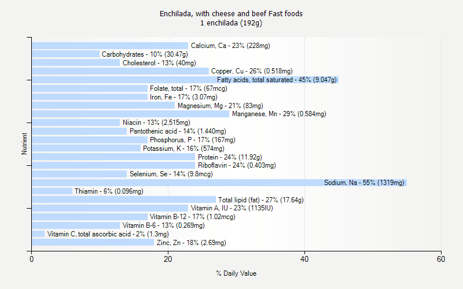Select the 'Potassium, K - 16% (574mg)' label
This screenshot has width=463, height=289.
(x=183, y=149)
